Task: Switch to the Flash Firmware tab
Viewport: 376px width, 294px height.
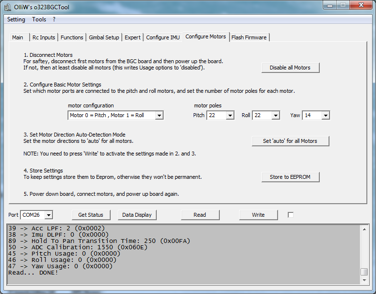Action: pos(249,37)
